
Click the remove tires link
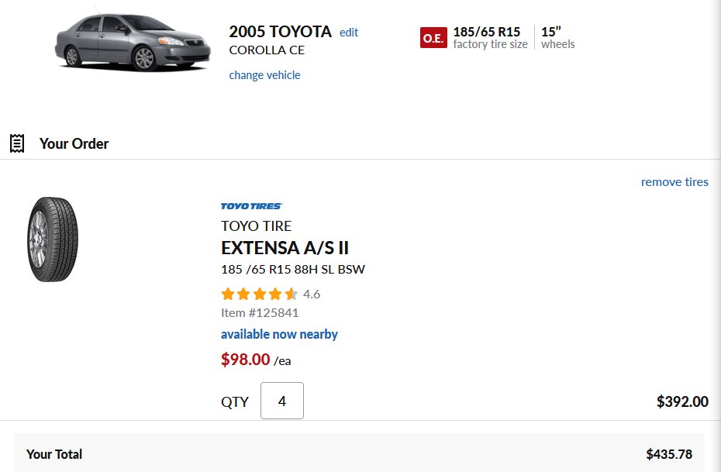[x=674, y=182]
